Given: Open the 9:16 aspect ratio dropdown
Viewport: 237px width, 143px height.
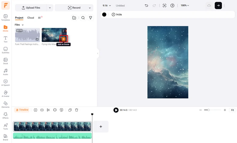Looking at the screenshot, I should click(x=107, y=5).
